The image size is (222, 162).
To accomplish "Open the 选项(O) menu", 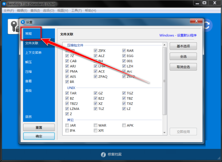I will tap(48, 11).
